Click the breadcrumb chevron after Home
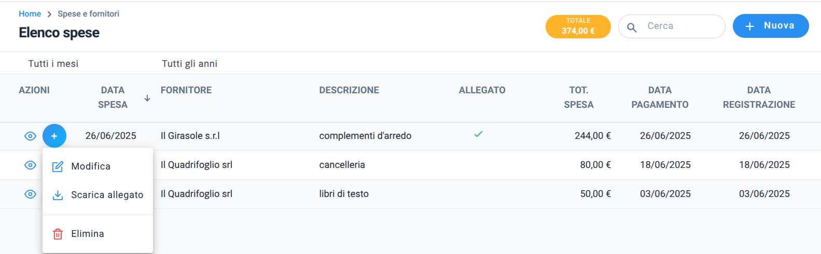Viewport: 821px width, 254px height. point(49,14)
